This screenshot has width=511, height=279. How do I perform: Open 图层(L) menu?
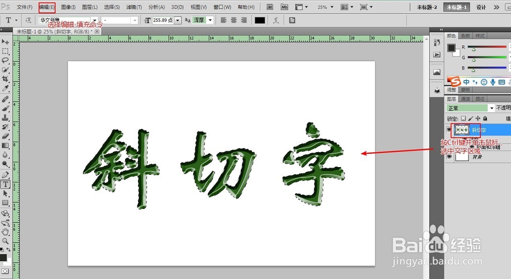[x=90, y=7]
